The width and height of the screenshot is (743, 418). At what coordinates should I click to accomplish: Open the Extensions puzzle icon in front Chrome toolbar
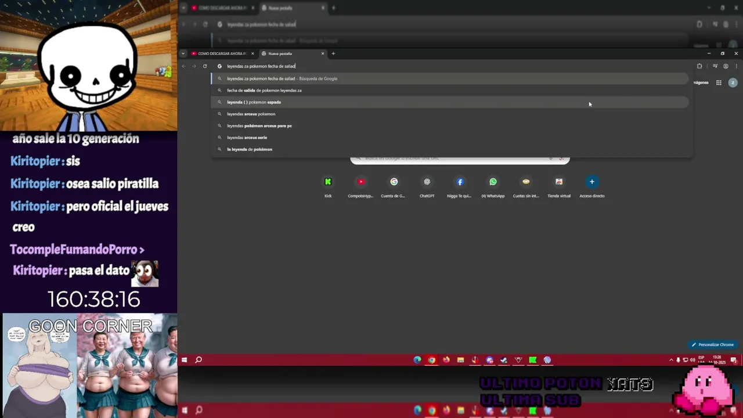699,66
